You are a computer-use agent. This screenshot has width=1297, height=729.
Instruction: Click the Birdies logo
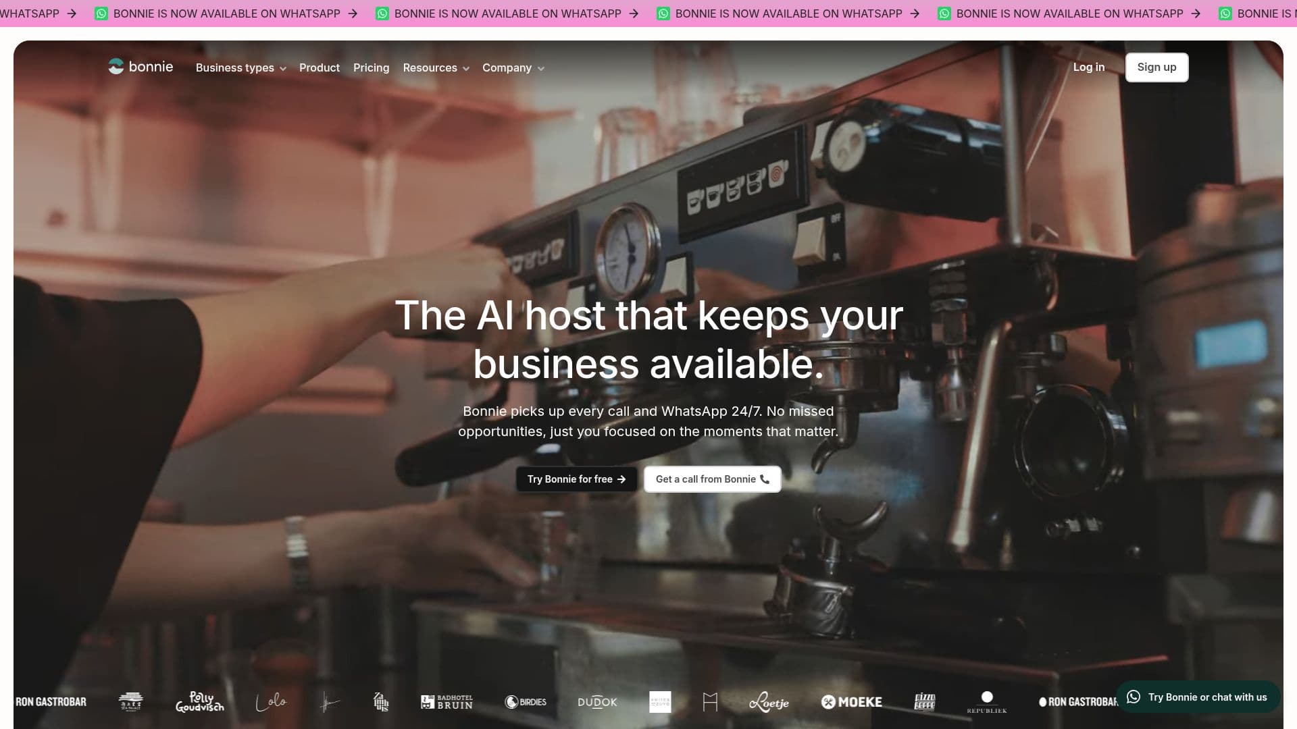pyautogui.click(x=526, y=702)
